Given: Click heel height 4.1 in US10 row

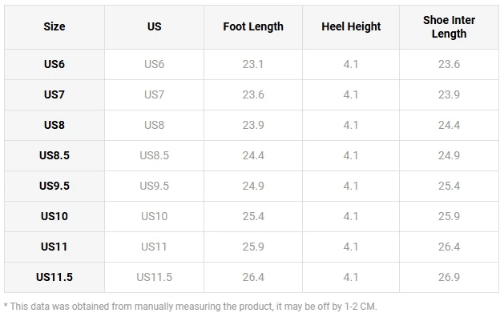Looking at the screenshot, I should click(x=351, y=216).
